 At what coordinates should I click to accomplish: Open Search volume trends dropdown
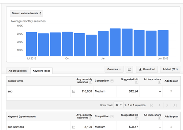tap(27, 13)
